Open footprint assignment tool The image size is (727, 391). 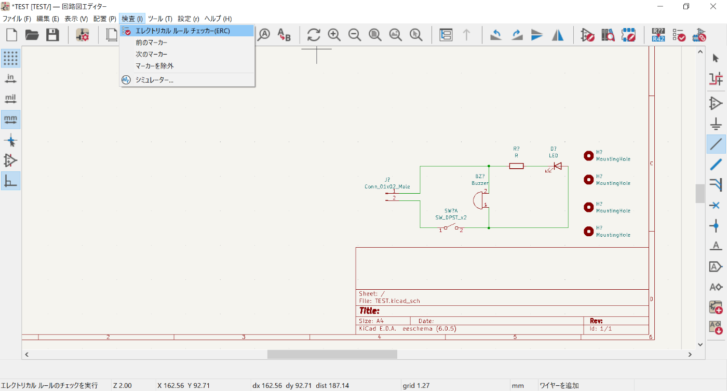(699, 35)
